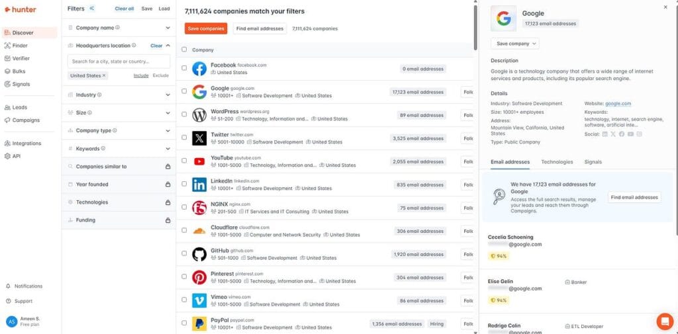Toggle the select-all Company header checkbox

[184, 49]
